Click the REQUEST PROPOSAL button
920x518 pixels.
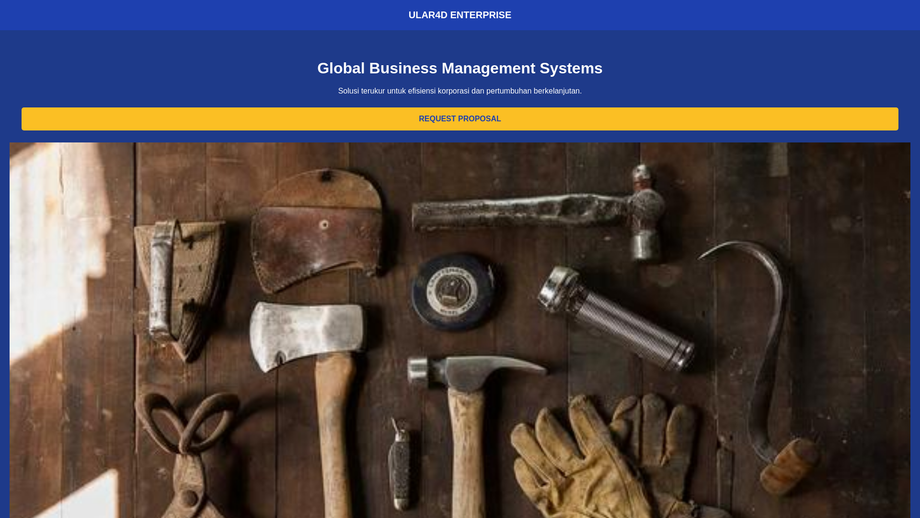[460, 119]
